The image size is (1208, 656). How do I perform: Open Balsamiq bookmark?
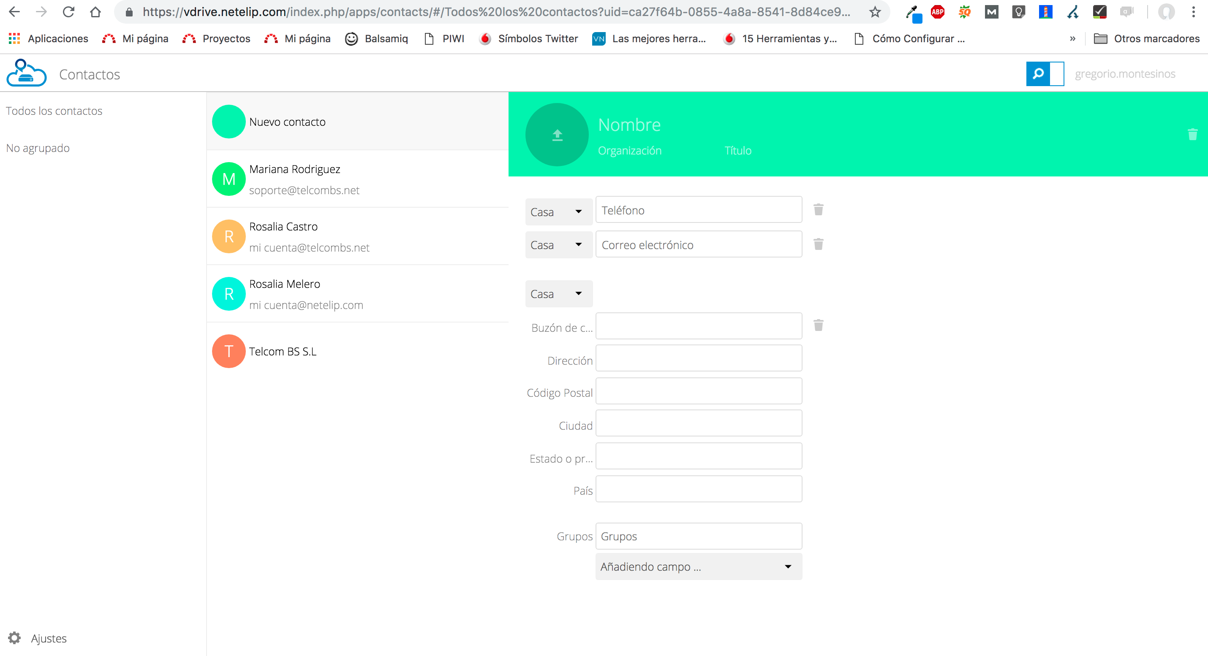377,38
